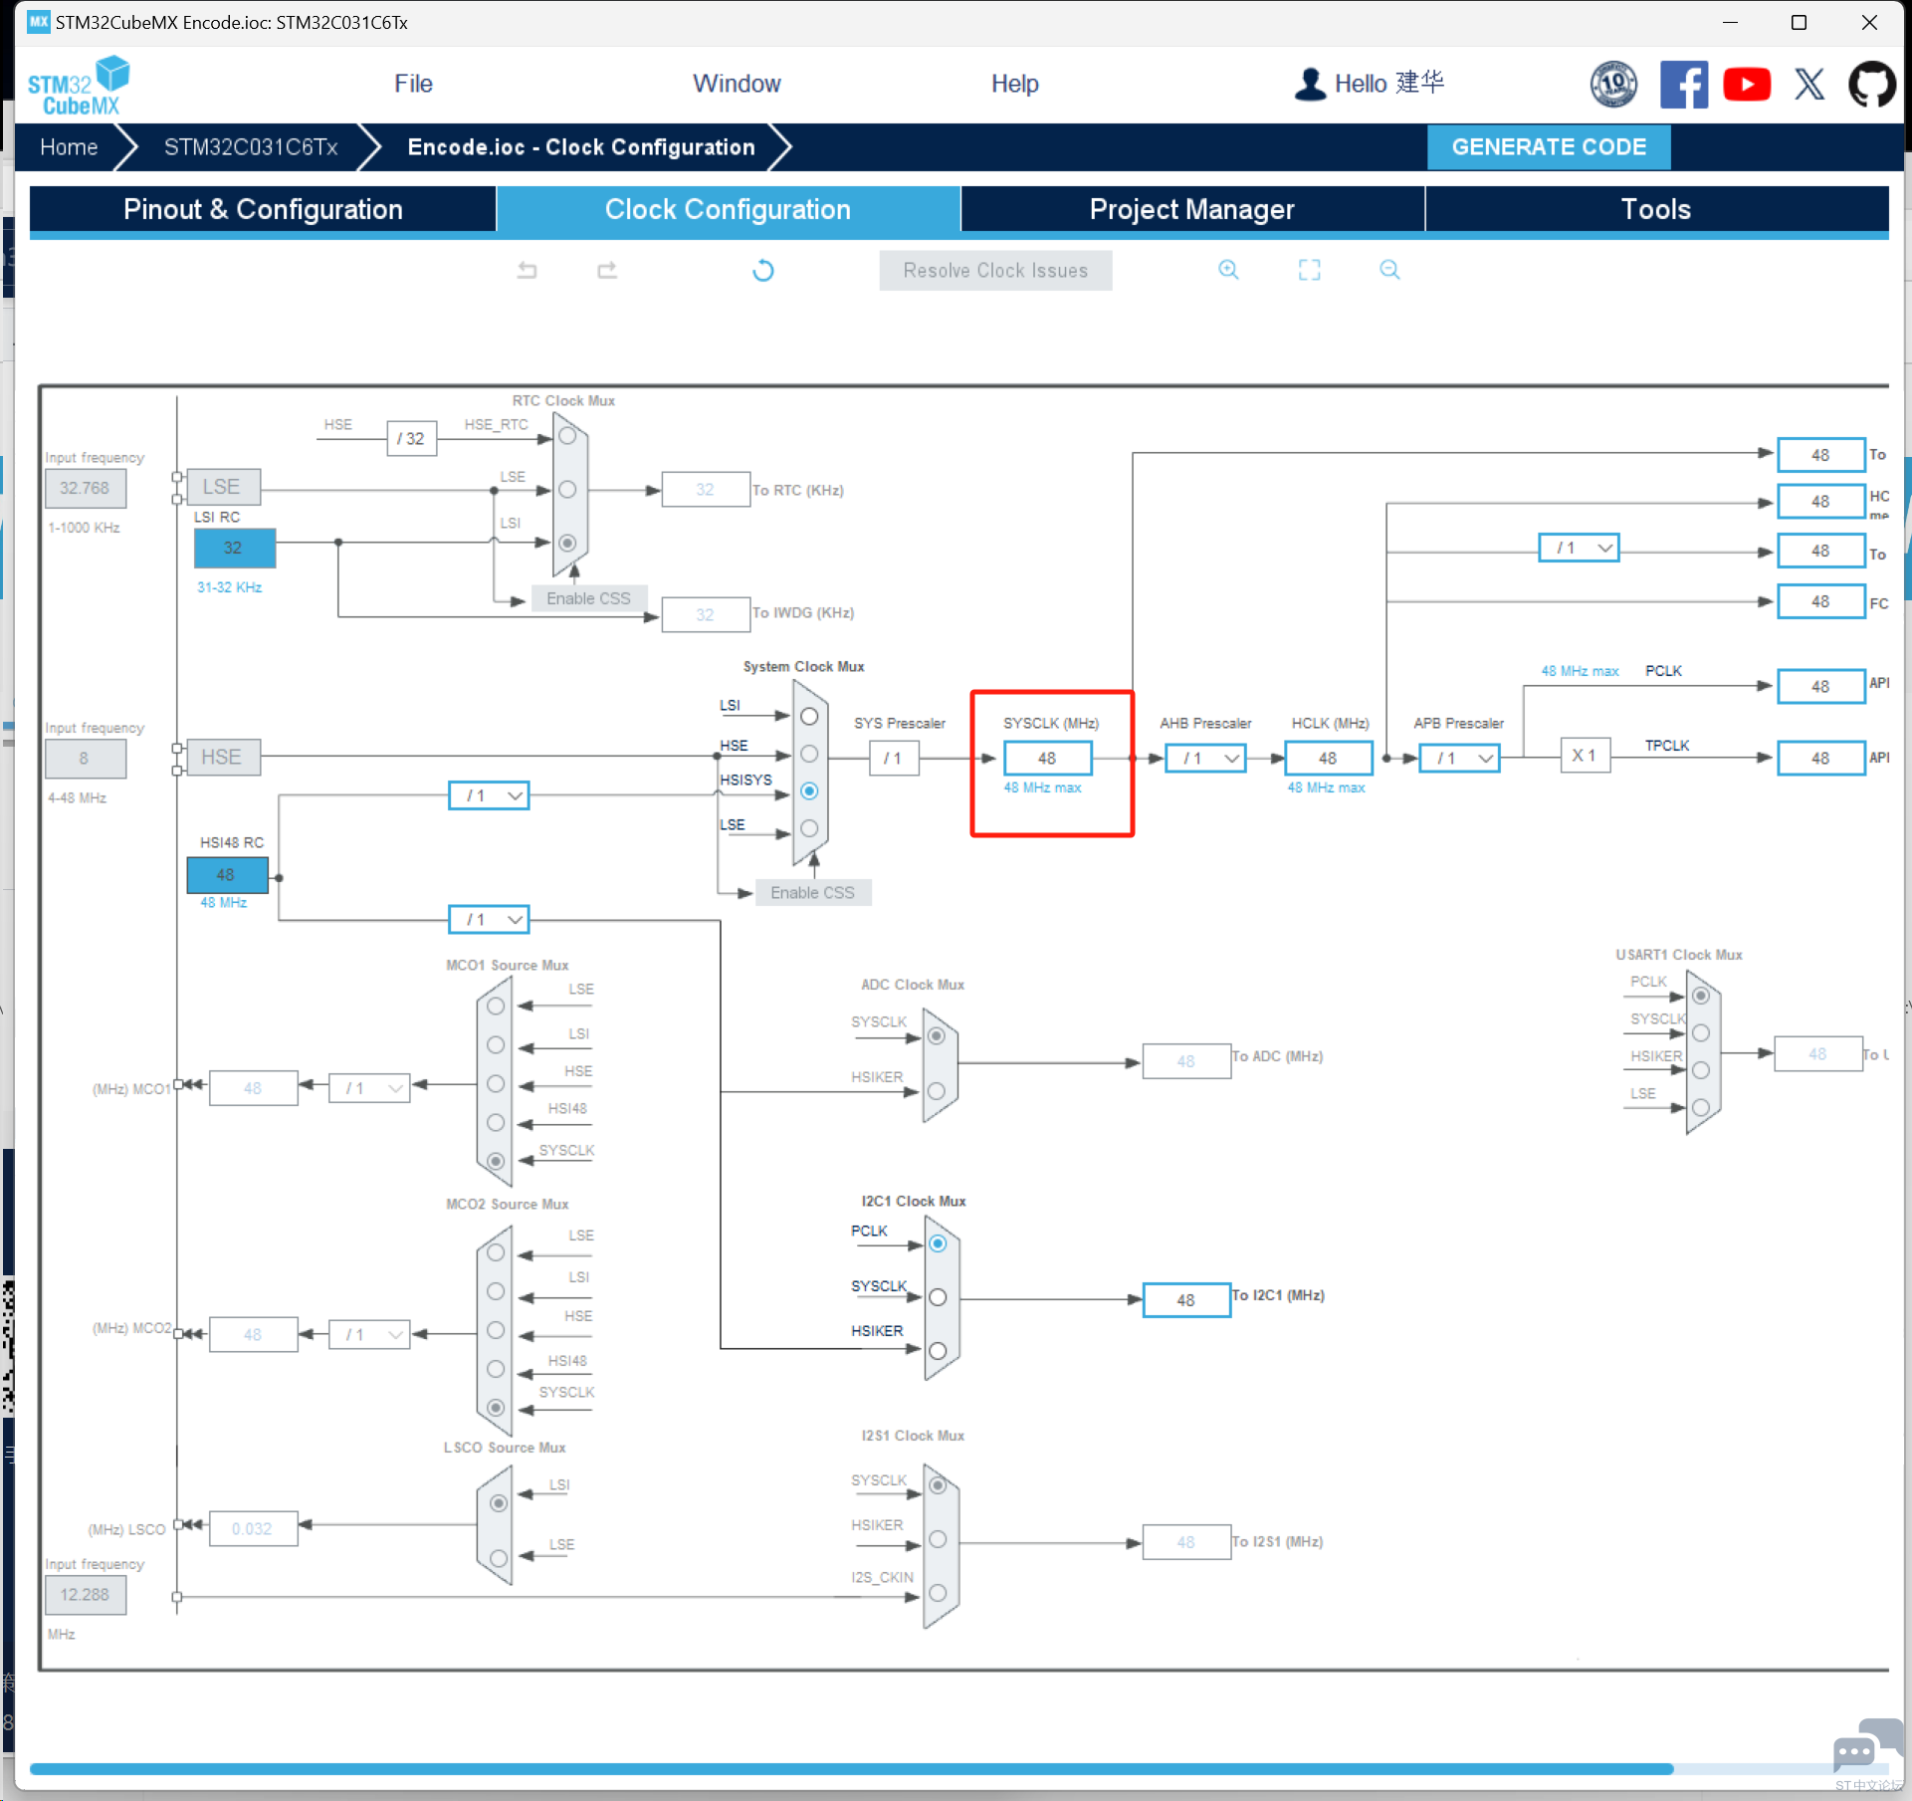
Task: Click Resolve Clock Issues button
Action: click(x=995, y=270)
